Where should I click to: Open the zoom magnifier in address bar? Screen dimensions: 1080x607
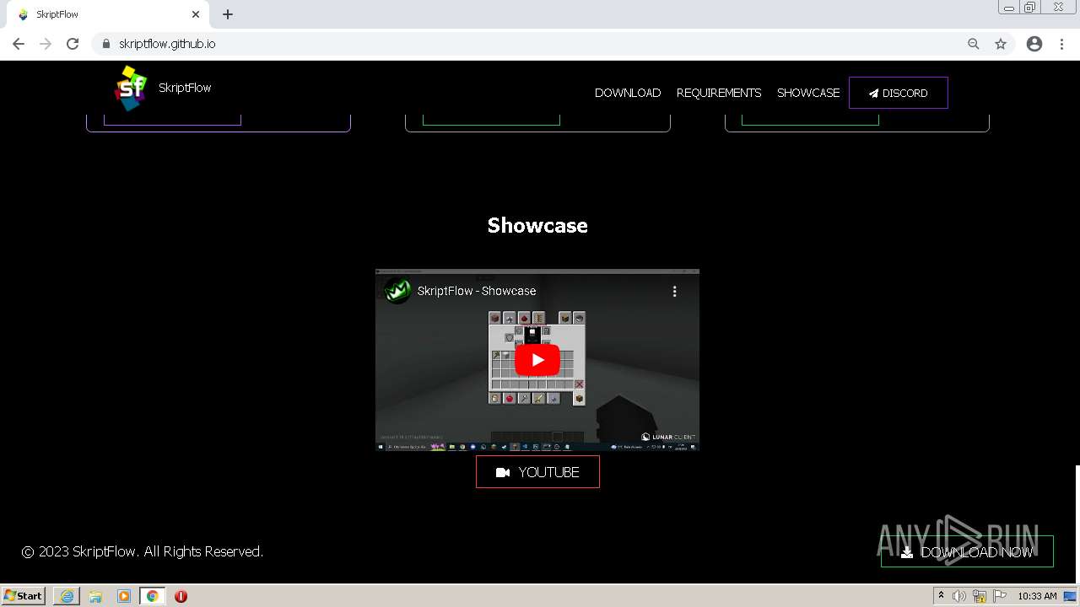point(974,44)
